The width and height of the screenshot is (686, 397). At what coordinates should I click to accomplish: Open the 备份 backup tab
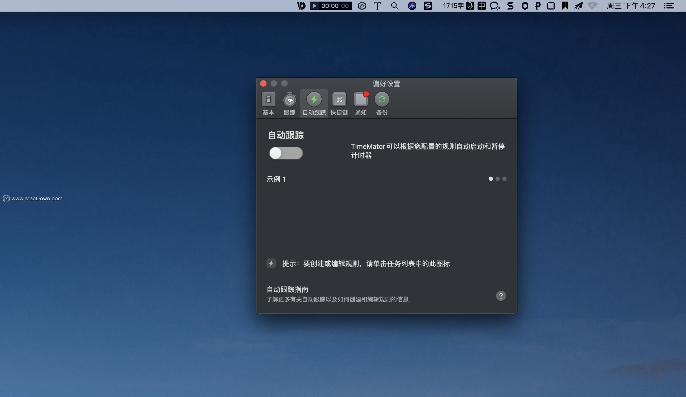pyautogui.click(x=382, y=104)
